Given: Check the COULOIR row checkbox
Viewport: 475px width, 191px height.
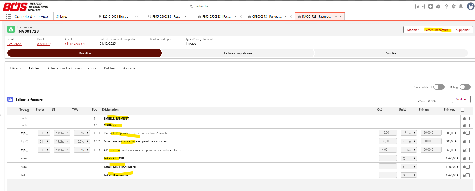Looking at the screenshot, I should coord(468,125).
